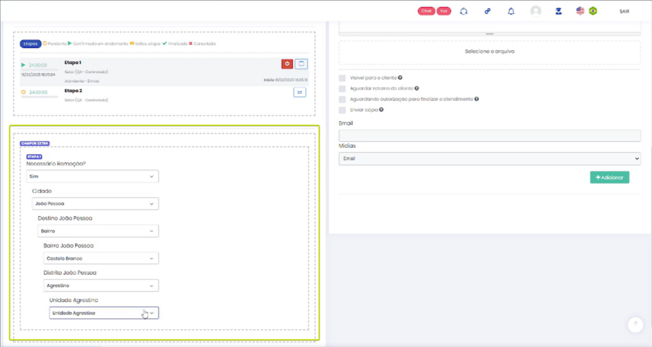Enable 'Visível para o cliente' checkbox
Screen dimensions: 652x347
(x=343, y=78)
